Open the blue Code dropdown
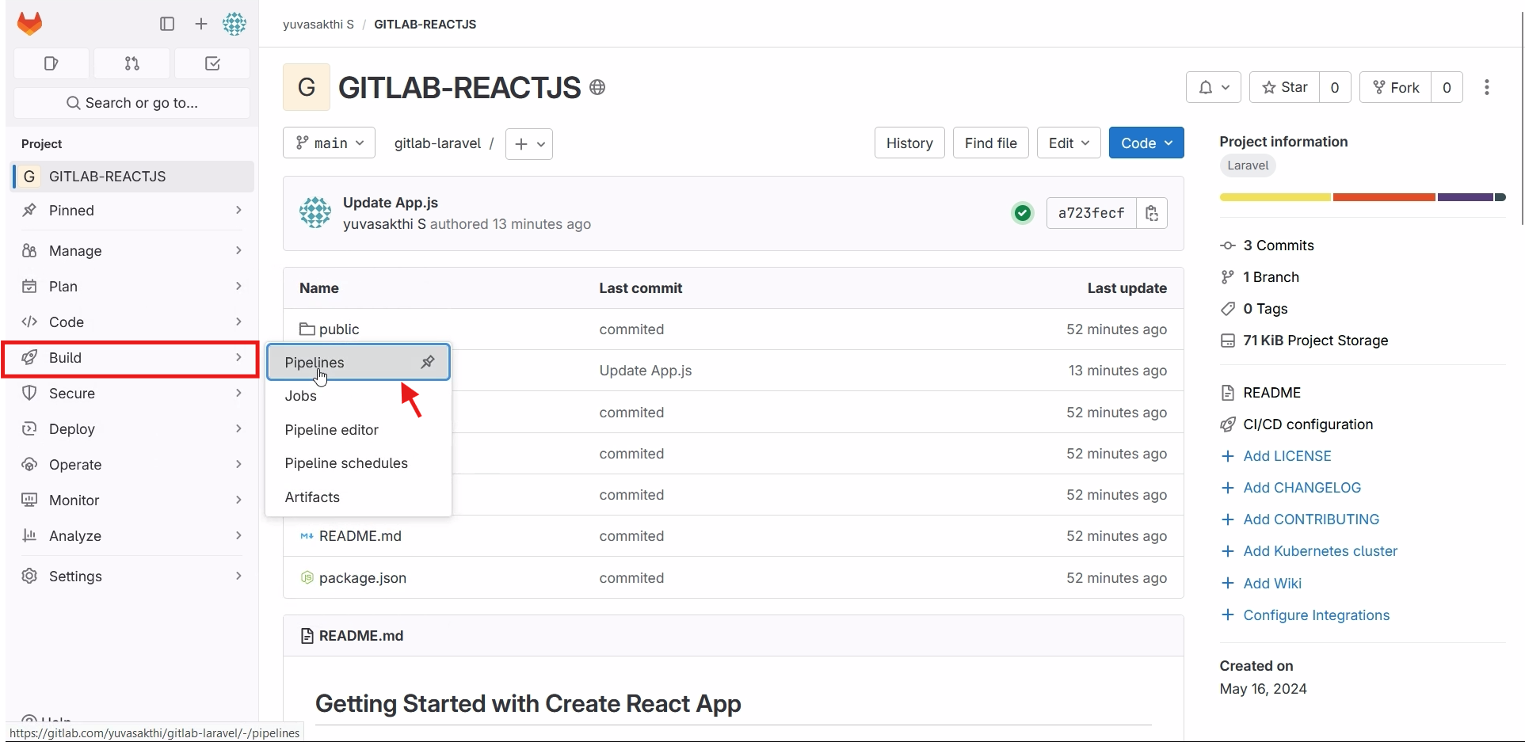This screenshot has width=1525, height=742. point(1146,143)
